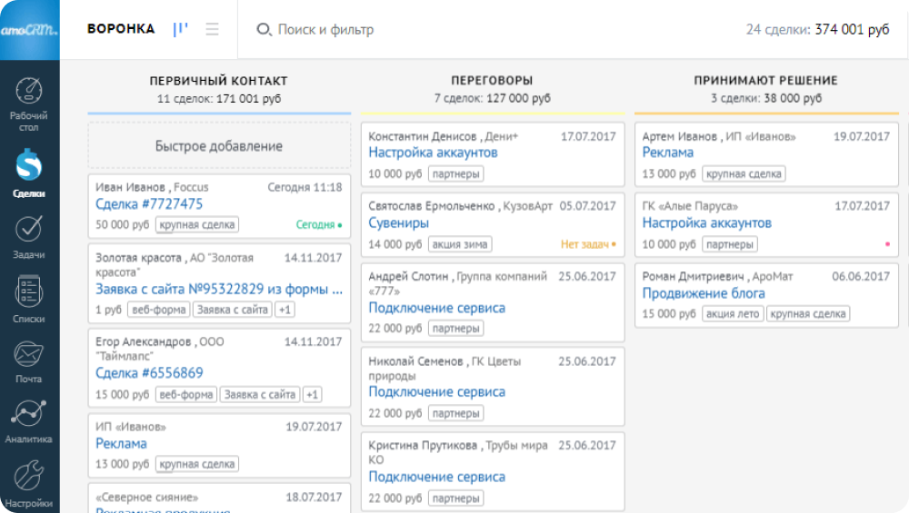Image resolution: width=909 pixels, height=513 pixels.
Task: Click the Принимают решение column header
Action: [765, 81]
